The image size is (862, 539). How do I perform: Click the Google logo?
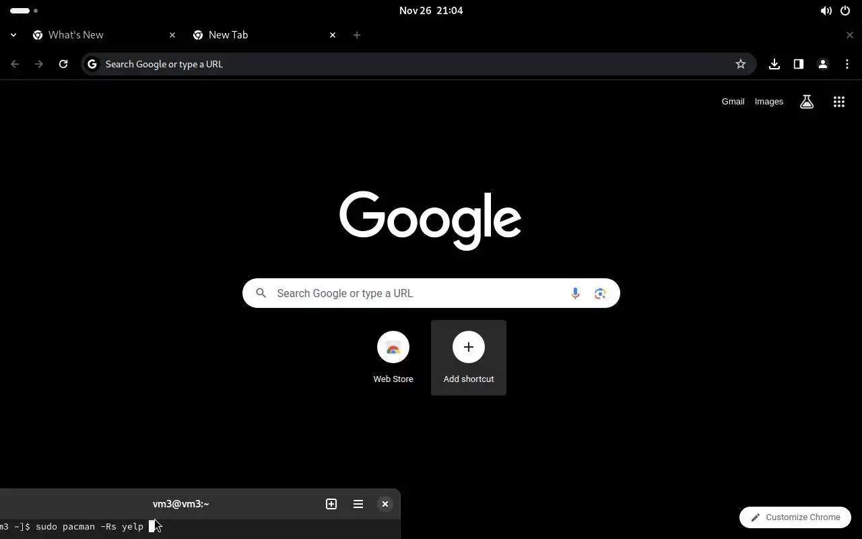(430, 220)
